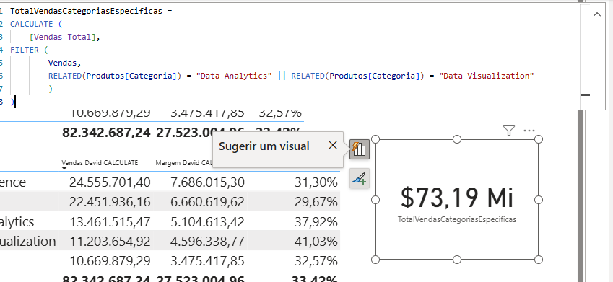Open the format paintbrush icon beside the card
The width and height of the screenshot is (613, 282).
[x=360, y=178]
